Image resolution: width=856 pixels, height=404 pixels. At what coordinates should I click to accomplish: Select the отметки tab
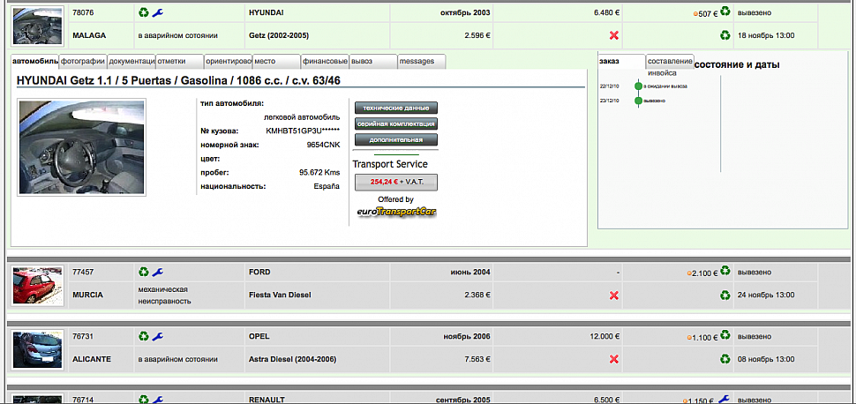(x=180, y=61)
